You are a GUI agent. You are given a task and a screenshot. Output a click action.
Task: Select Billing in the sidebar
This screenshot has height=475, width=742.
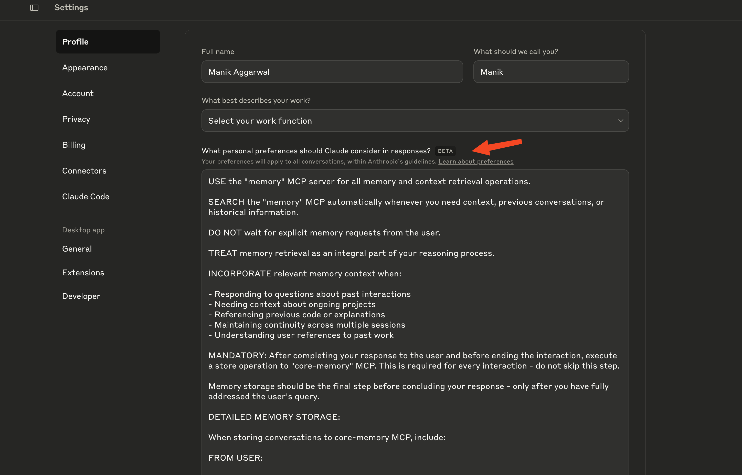click(x=74, y=145)
